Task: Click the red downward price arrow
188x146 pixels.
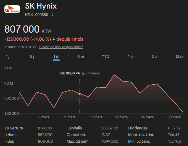Action: (x=54, y=39)
